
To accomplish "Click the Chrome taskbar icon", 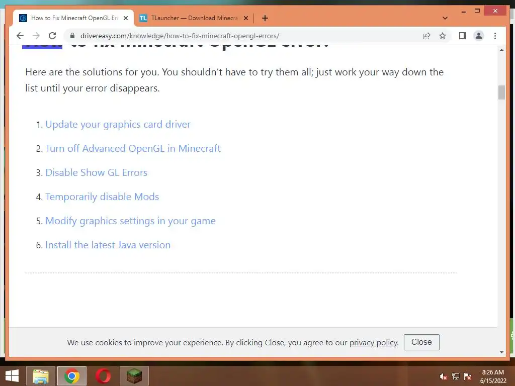I will [x=72, y=376].
